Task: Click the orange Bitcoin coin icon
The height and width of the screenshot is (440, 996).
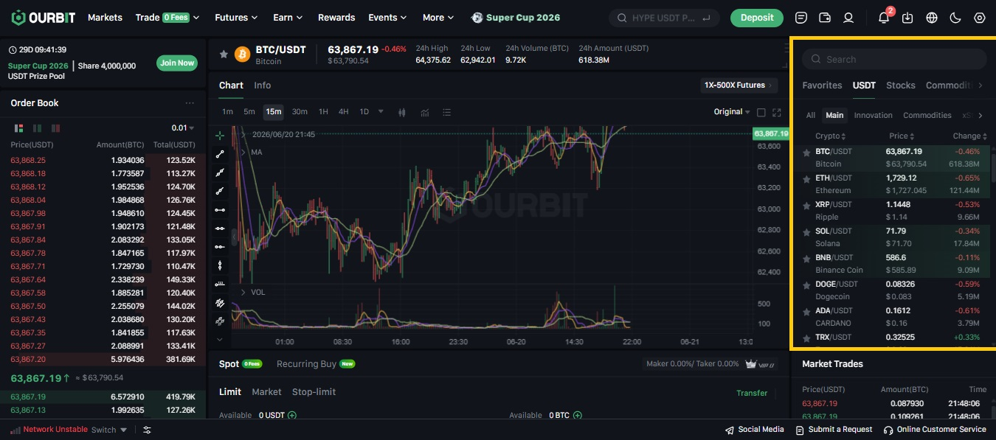Action: pos(242,54)
